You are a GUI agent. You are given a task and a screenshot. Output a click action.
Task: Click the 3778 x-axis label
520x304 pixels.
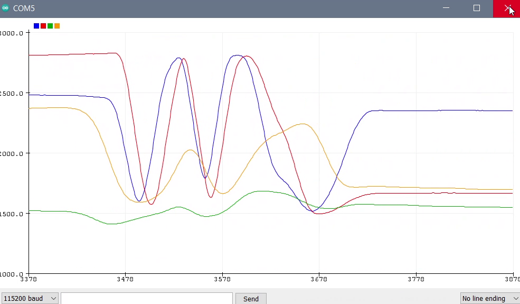click(416, 279)
